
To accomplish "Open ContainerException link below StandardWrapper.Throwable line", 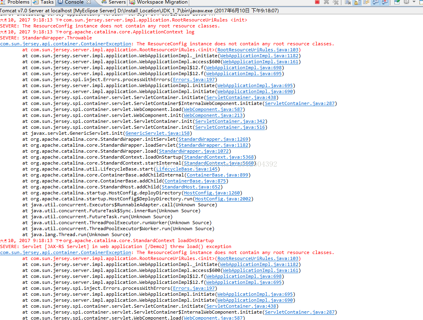I will point(66,44).
